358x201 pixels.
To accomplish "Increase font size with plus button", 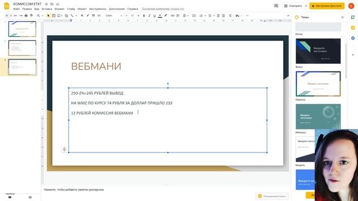I will point(138,16).
